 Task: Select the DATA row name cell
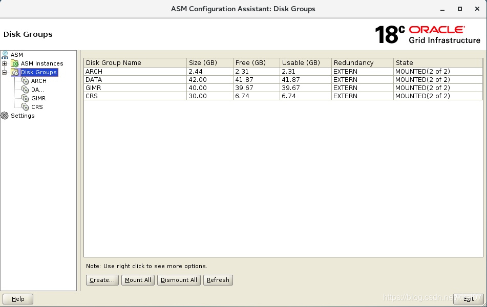coord(135,80)
